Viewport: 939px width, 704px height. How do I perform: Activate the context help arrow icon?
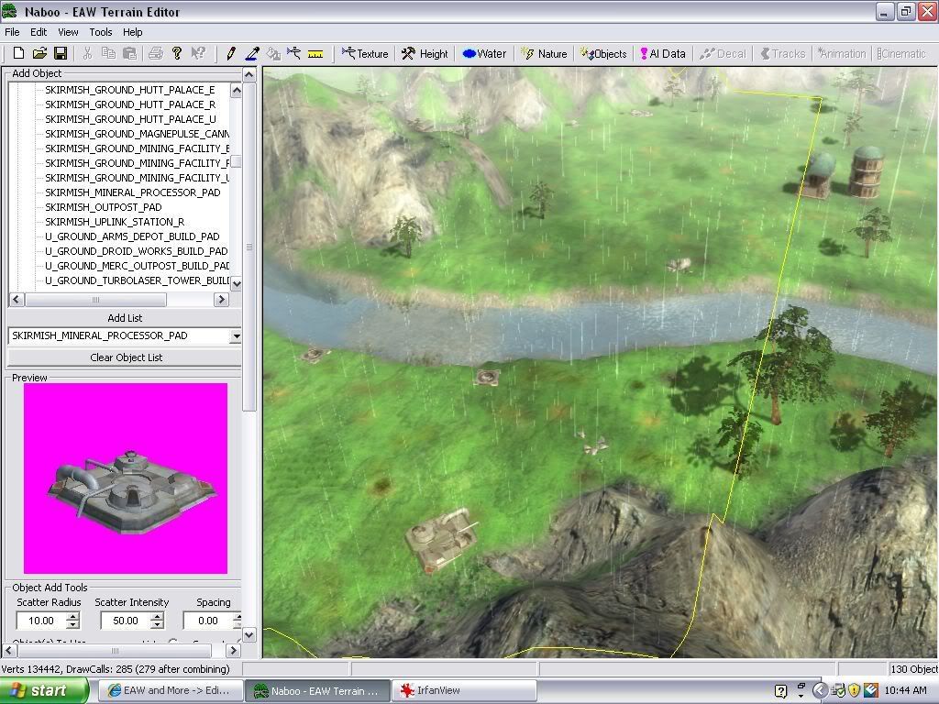click(198, 53)
